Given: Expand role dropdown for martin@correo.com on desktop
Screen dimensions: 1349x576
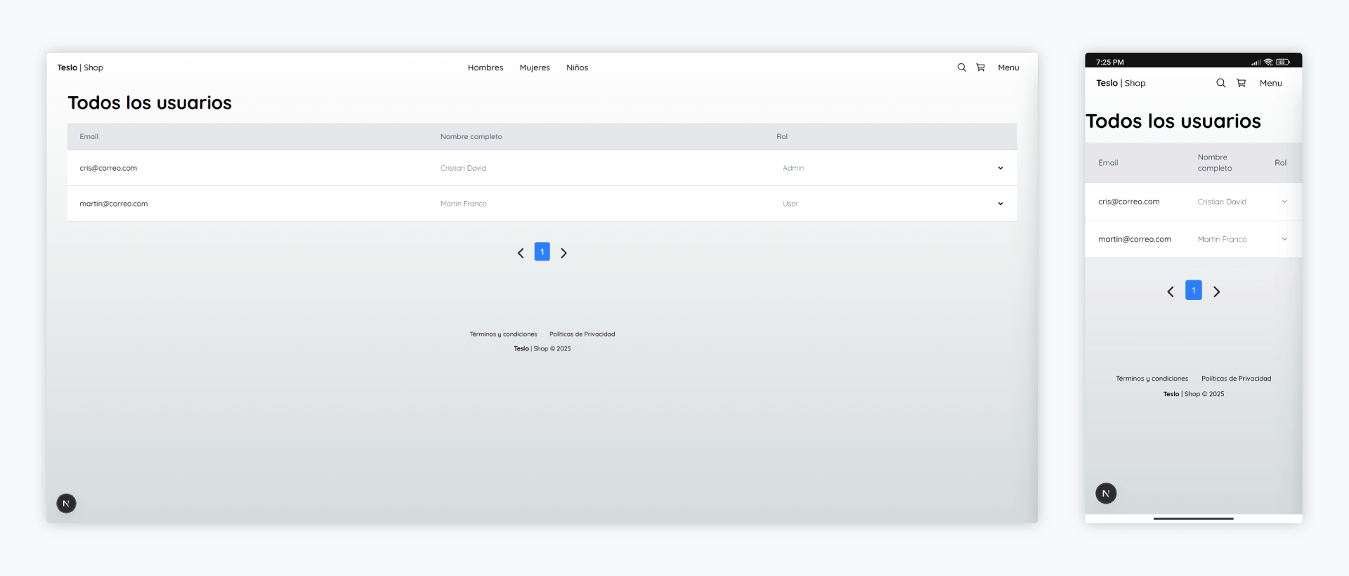Looking at the screenshot, I should pyautogui.click(x=1000, y=204).
